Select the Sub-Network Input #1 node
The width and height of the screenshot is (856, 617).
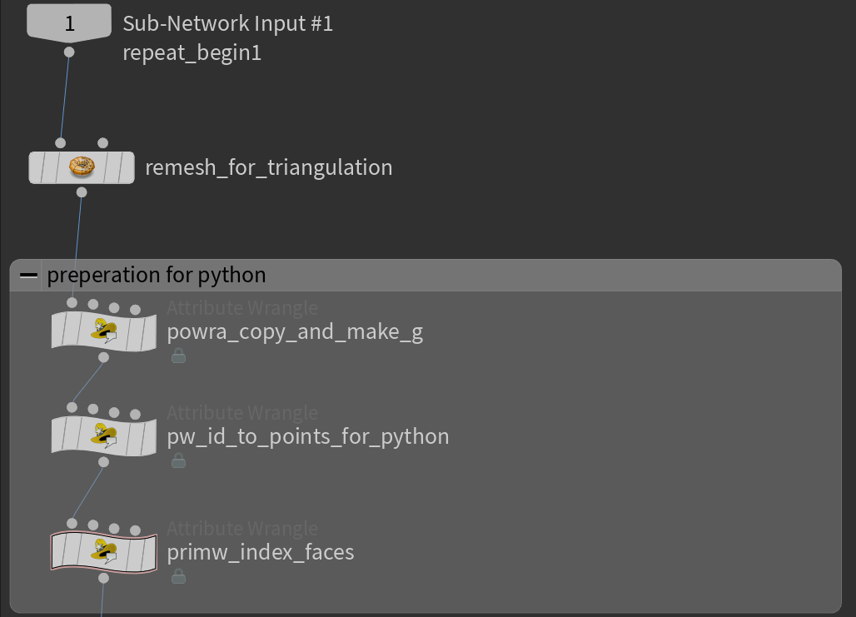tap(69, 21)
